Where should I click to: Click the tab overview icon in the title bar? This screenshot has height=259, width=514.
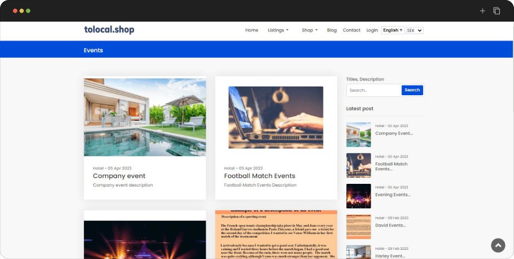pyautogui.click(x=497, y=11)
